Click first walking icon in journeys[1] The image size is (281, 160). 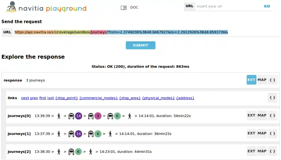[59, 134]
